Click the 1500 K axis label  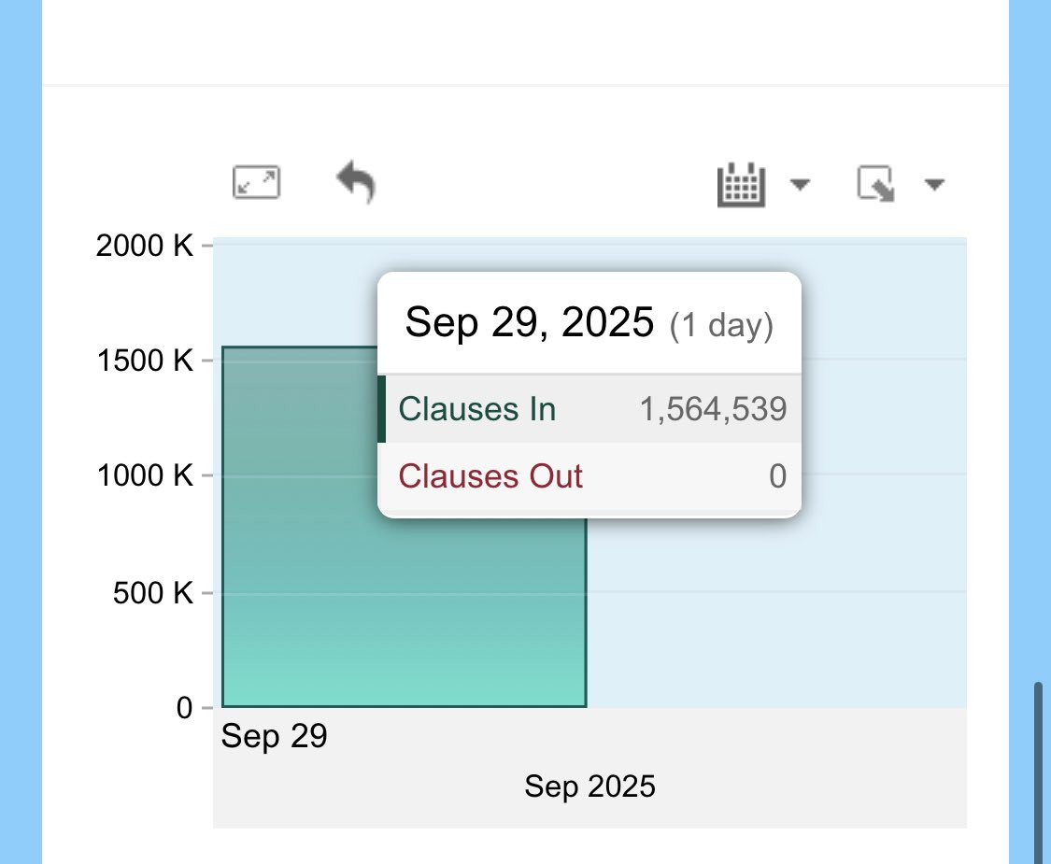click(145, 361)
